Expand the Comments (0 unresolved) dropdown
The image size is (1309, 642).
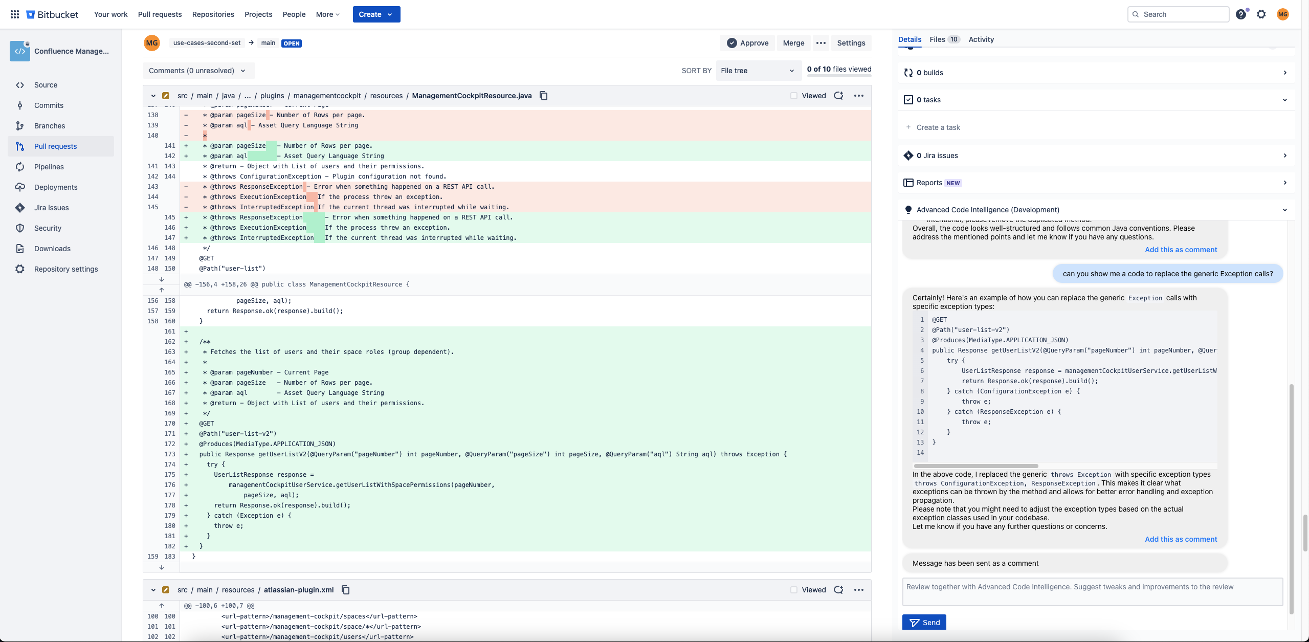click(197, 71)
